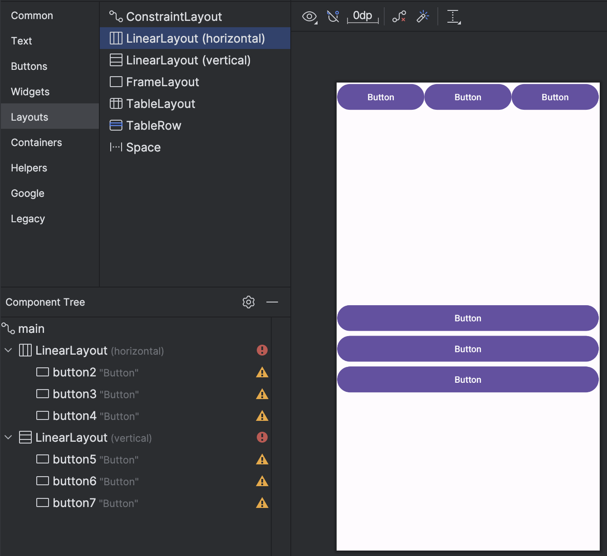
Task: Click warning icon beside button5
Action: pyautogui.click(x=262, y=459)
